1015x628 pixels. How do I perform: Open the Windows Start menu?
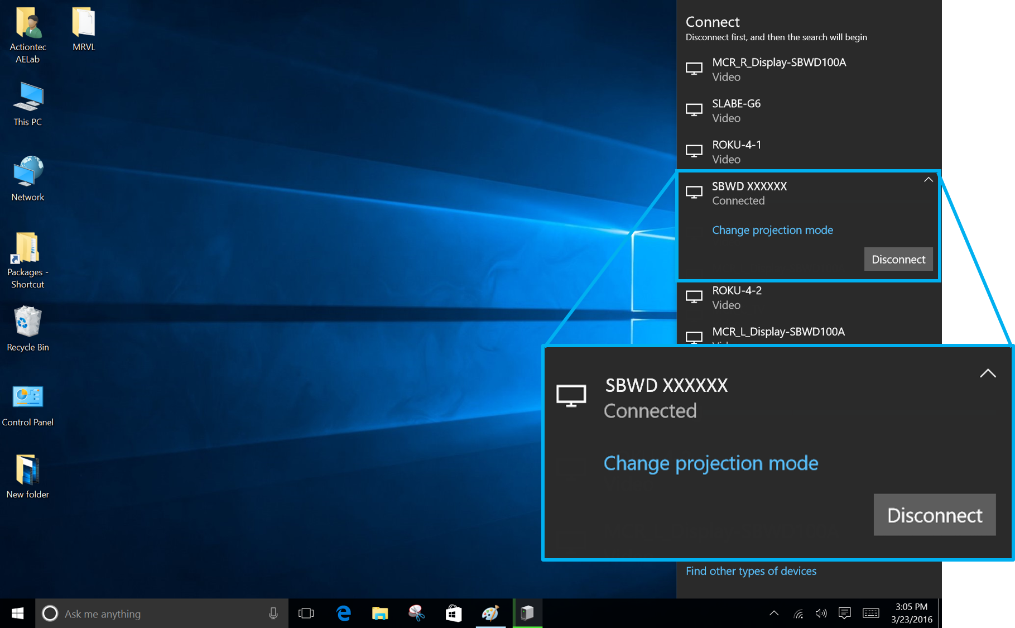point(17,613)
